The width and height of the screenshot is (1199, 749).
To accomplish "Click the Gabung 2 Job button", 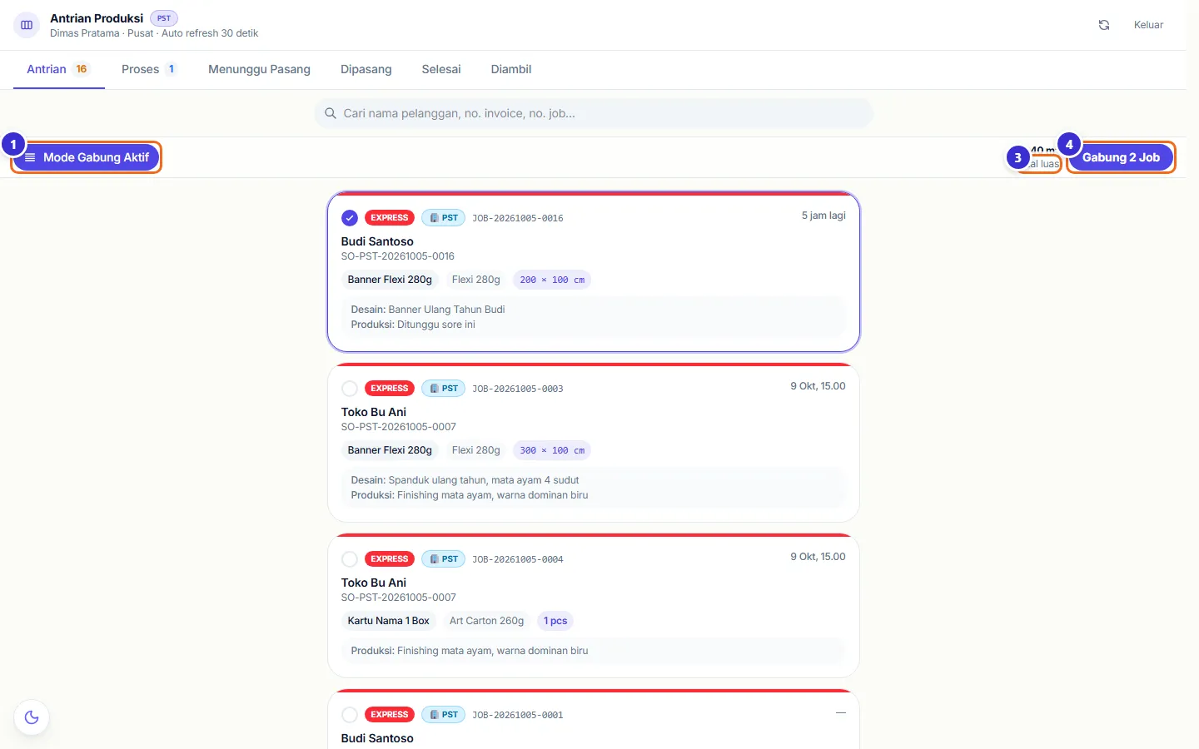I will [x=1121, y=157].
